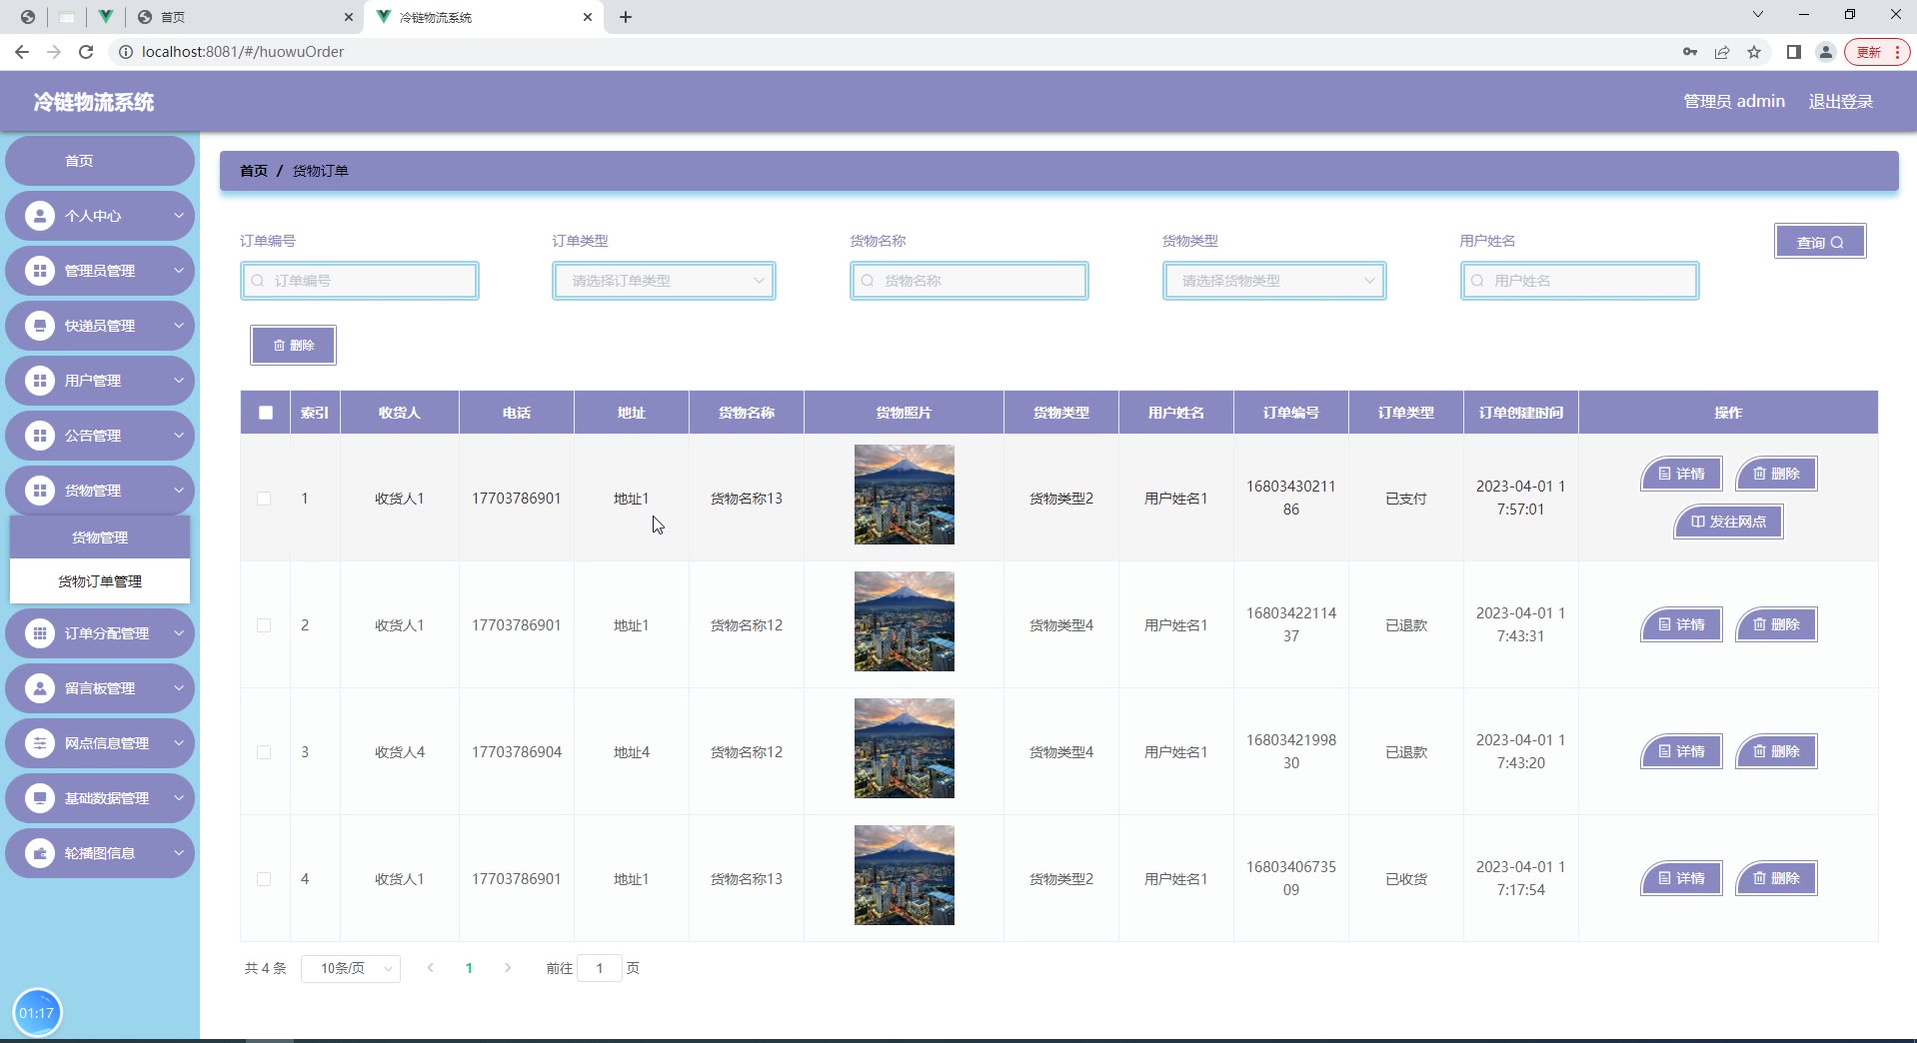This screenshot has width=1917, height=1043.
Task: Open the 订单类型 dropdown filter
Action: 664,281
